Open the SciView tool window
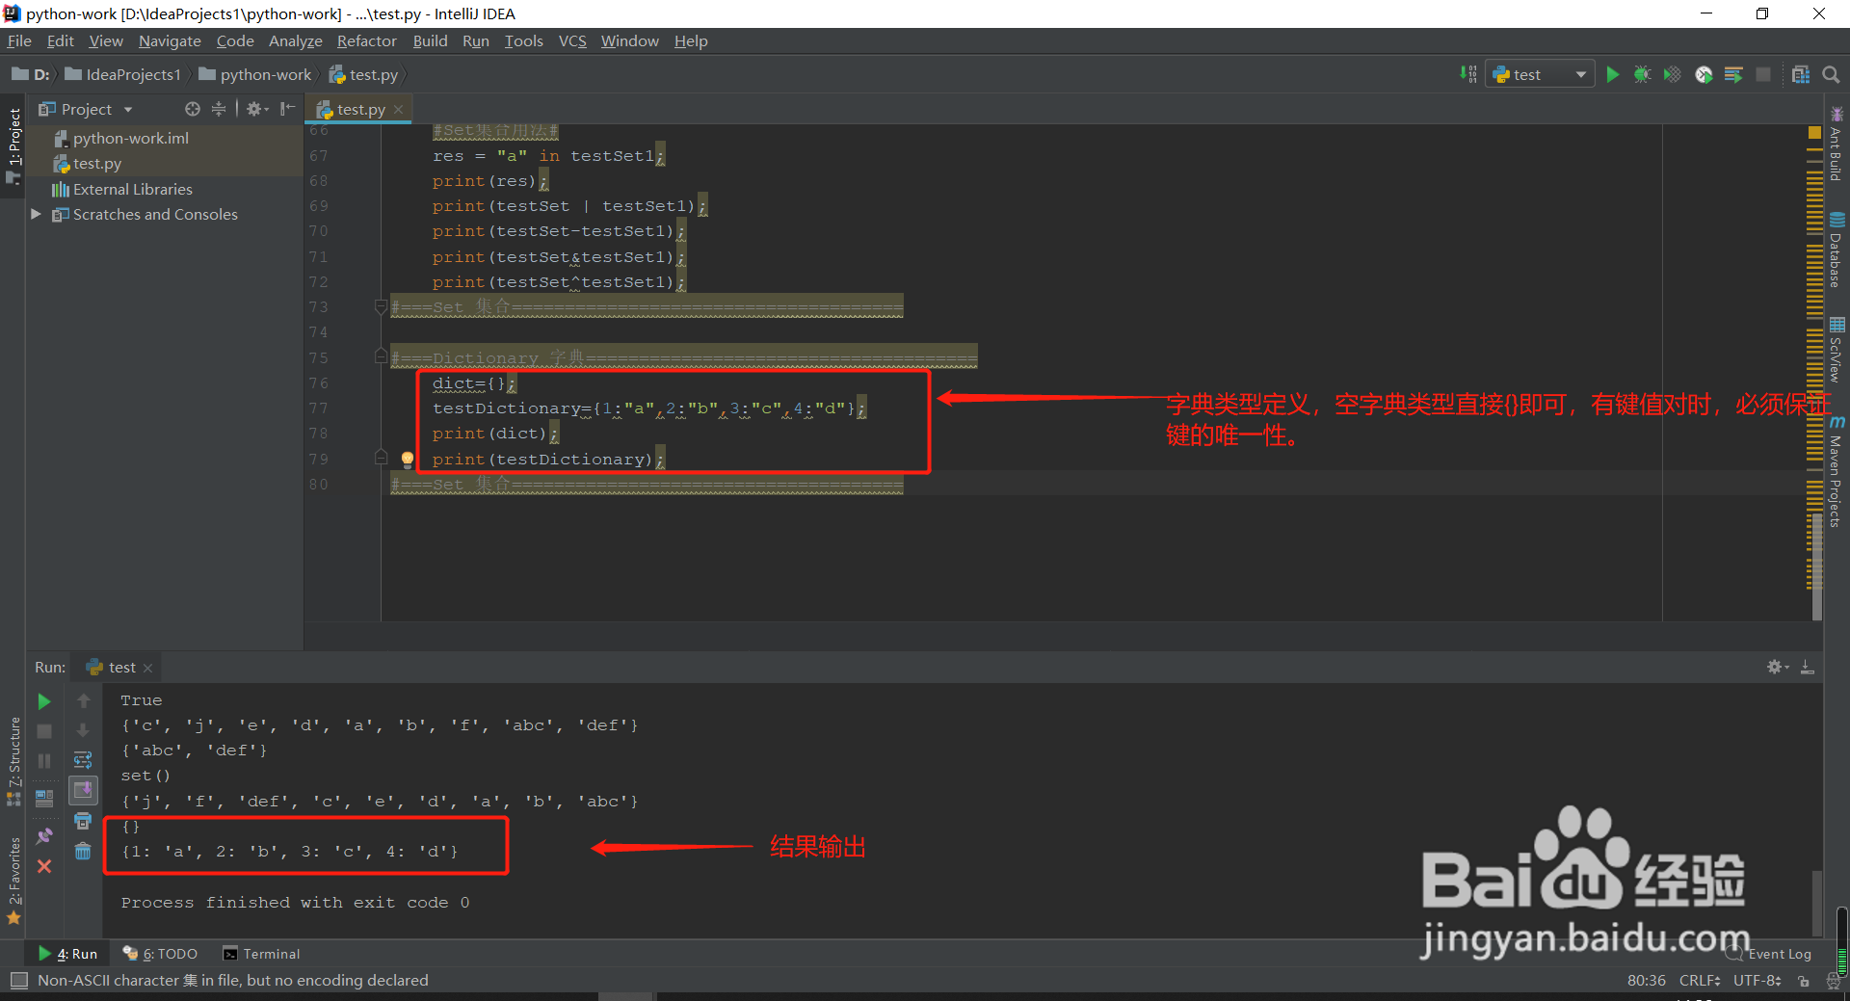 [1837, 350]
